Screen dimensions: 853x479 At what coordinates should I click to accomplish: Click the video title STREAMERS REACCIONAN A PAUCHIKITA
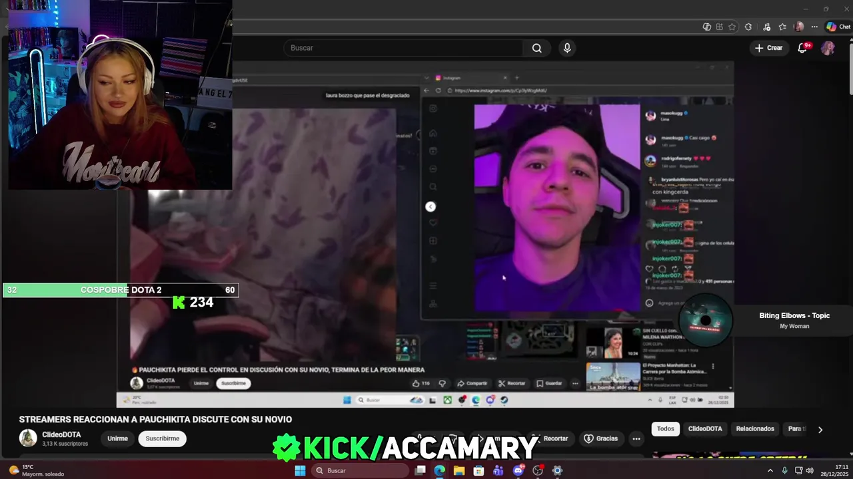click(x=155, y=419)
